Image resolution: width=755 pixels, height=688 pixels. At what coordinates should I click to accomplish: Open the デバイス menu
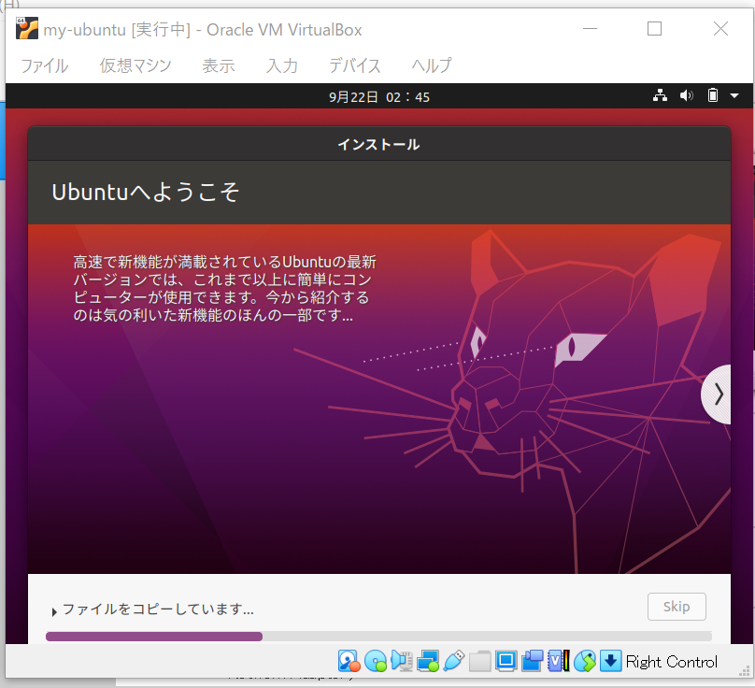coord(355,65)
